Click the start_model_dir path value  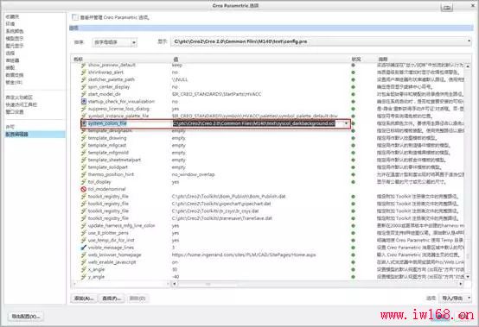[217, 94]
